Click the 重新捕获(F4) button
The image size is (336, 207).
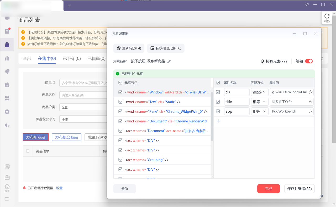pos(129,48)
